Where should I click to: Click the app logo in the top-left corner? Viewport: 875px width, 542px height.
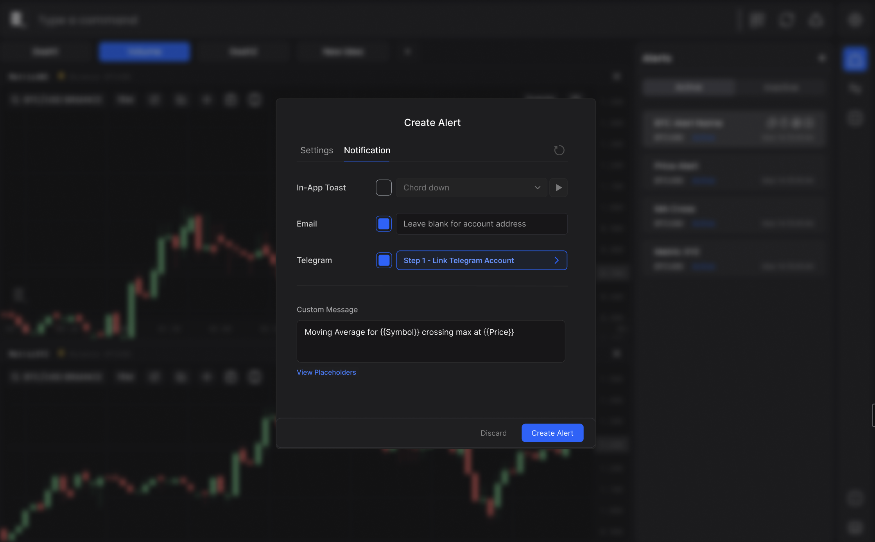pos(16,19)
